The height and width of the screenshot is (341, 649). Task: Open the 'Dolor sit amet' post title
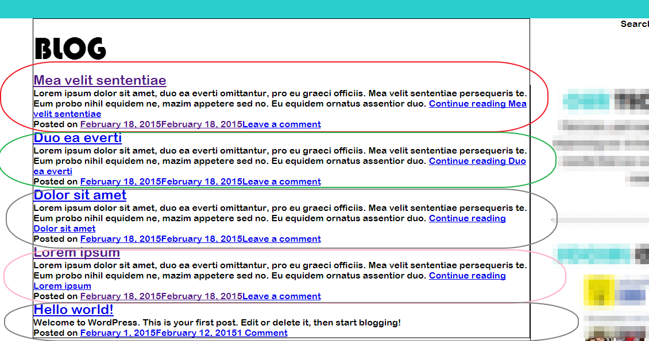pos(80,195)
